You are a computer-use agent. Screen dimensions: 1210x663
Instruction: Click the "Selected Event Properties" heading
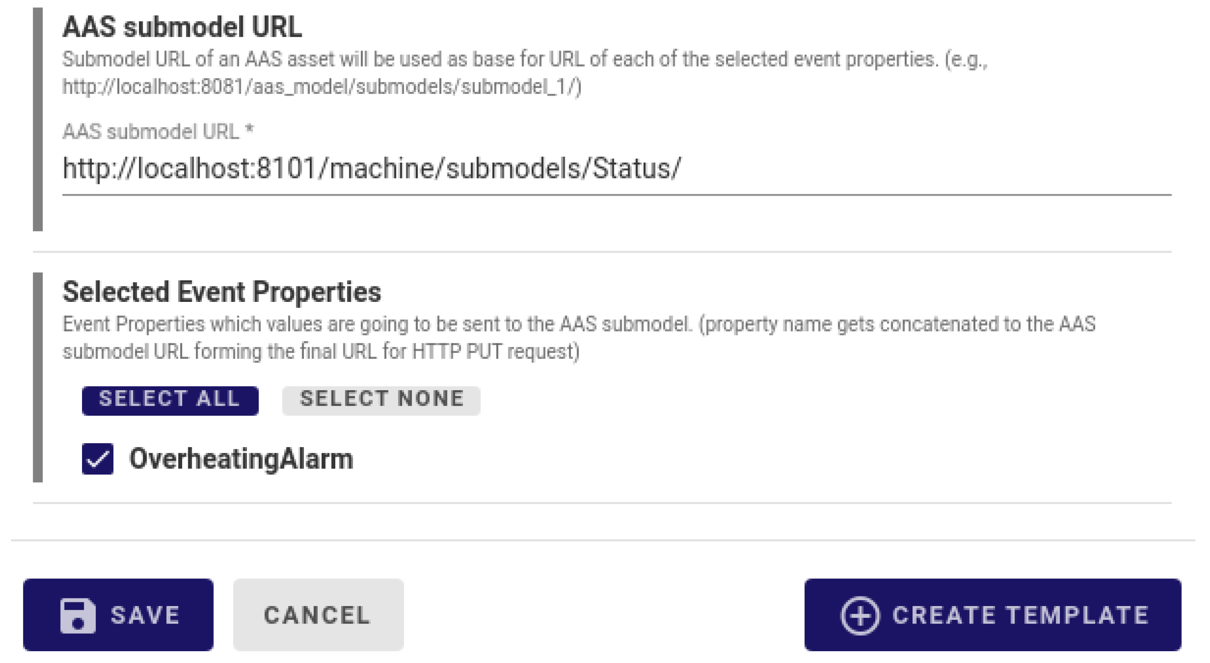222,292
